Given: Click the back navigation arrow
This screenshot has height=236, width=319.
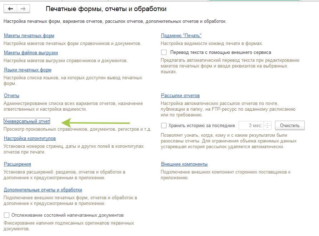Looking at the screenshot, I should pyautogui.click(x=10, y=9).
